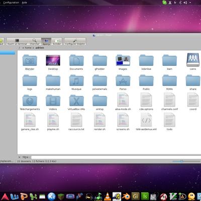Select the Desktop folder thumbnail
Screen dimensions: 201x201
(x=53, y=62)
